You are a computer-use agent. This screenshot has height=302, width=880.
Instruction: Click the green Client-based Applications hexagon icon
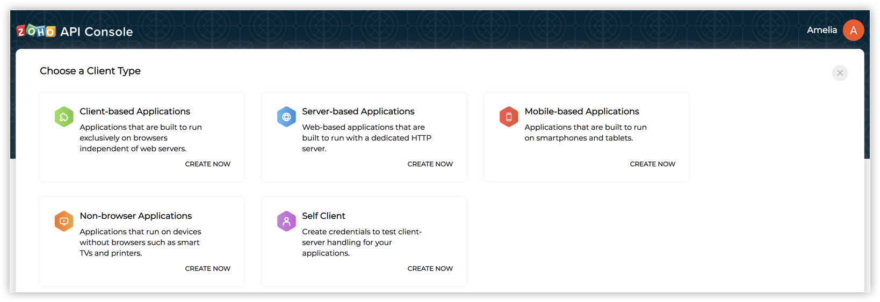tap(64, 117)
